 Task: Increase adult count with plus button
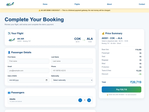click(x=89, y=100)
